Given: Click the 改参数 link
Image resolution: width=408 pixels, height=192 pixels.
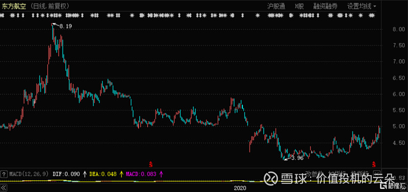Looking at the screenshot, I should [x=314, y=174].
